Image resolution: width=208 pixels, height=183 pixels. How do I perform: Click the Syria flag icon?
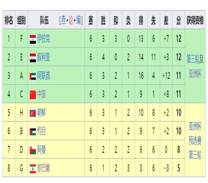click(33, 58)
